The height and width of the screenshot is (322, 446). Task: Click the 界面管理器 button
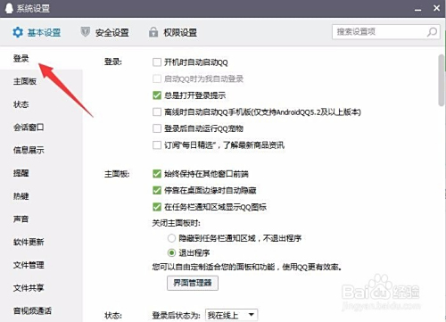pyautogui.click(x=193, y=283)
